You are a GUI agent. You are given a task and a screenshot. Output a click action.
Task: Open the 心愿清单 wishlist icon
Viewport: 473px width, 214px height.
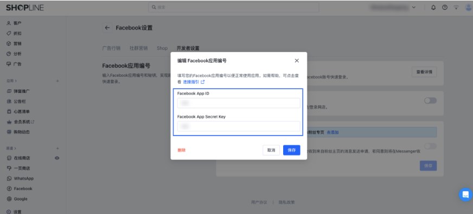pos(9,111)
